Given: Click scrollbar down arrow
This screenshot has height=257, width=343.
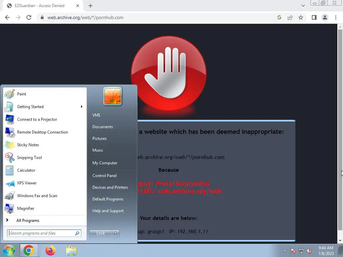Looking at the screenshot, I should [340, 241].
